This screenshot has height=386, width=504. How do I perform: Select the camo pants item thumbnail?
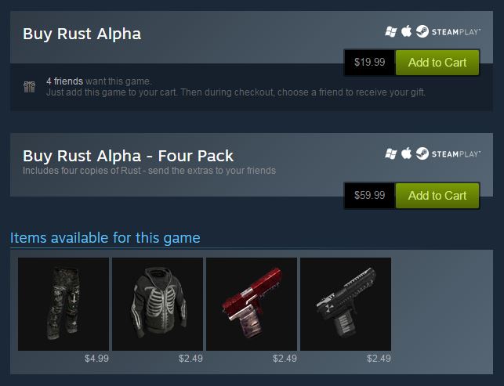click(x=63, y=304)
